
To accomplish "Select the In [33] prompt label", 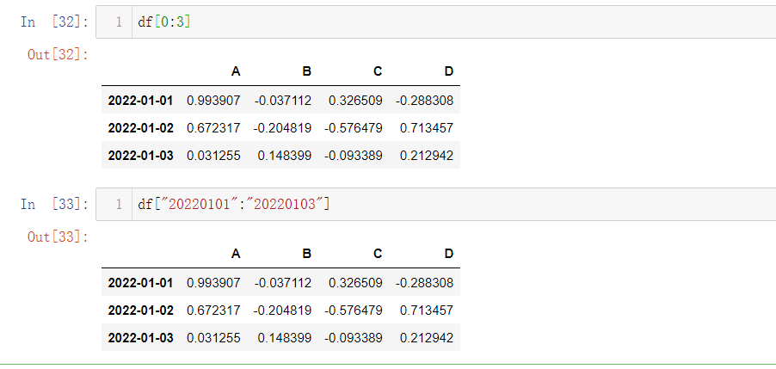I will tap(55, 204).
